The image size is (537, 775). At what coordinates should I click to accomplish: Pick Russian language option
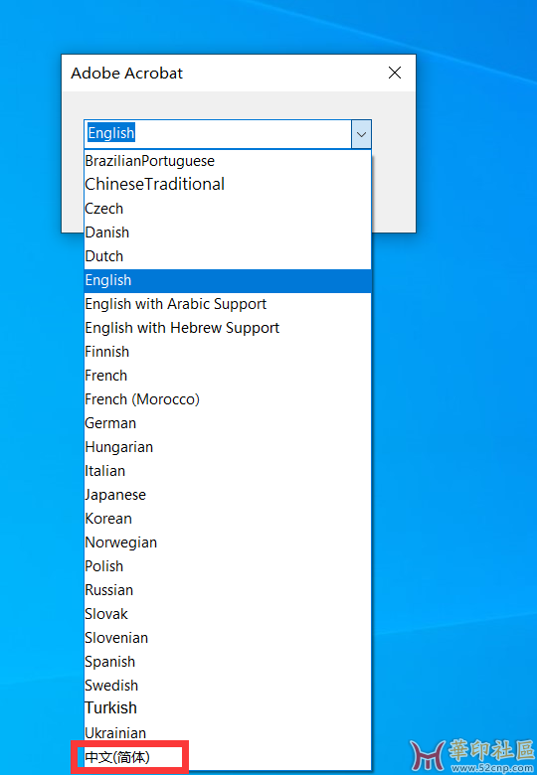(x=228, y=590)
